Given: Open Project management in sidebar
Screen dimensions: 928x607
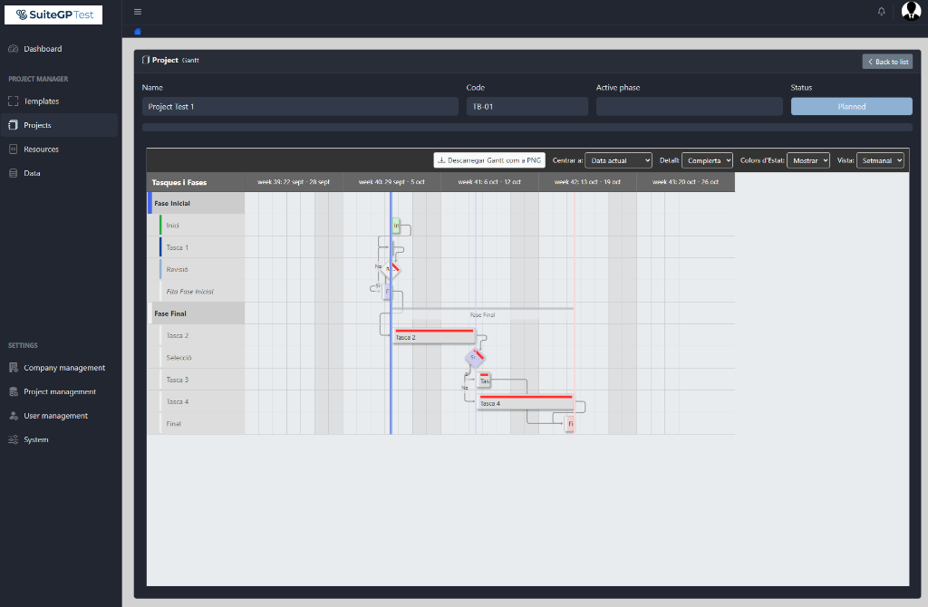Looking at the screenshot, I should (x=60, y=392).
